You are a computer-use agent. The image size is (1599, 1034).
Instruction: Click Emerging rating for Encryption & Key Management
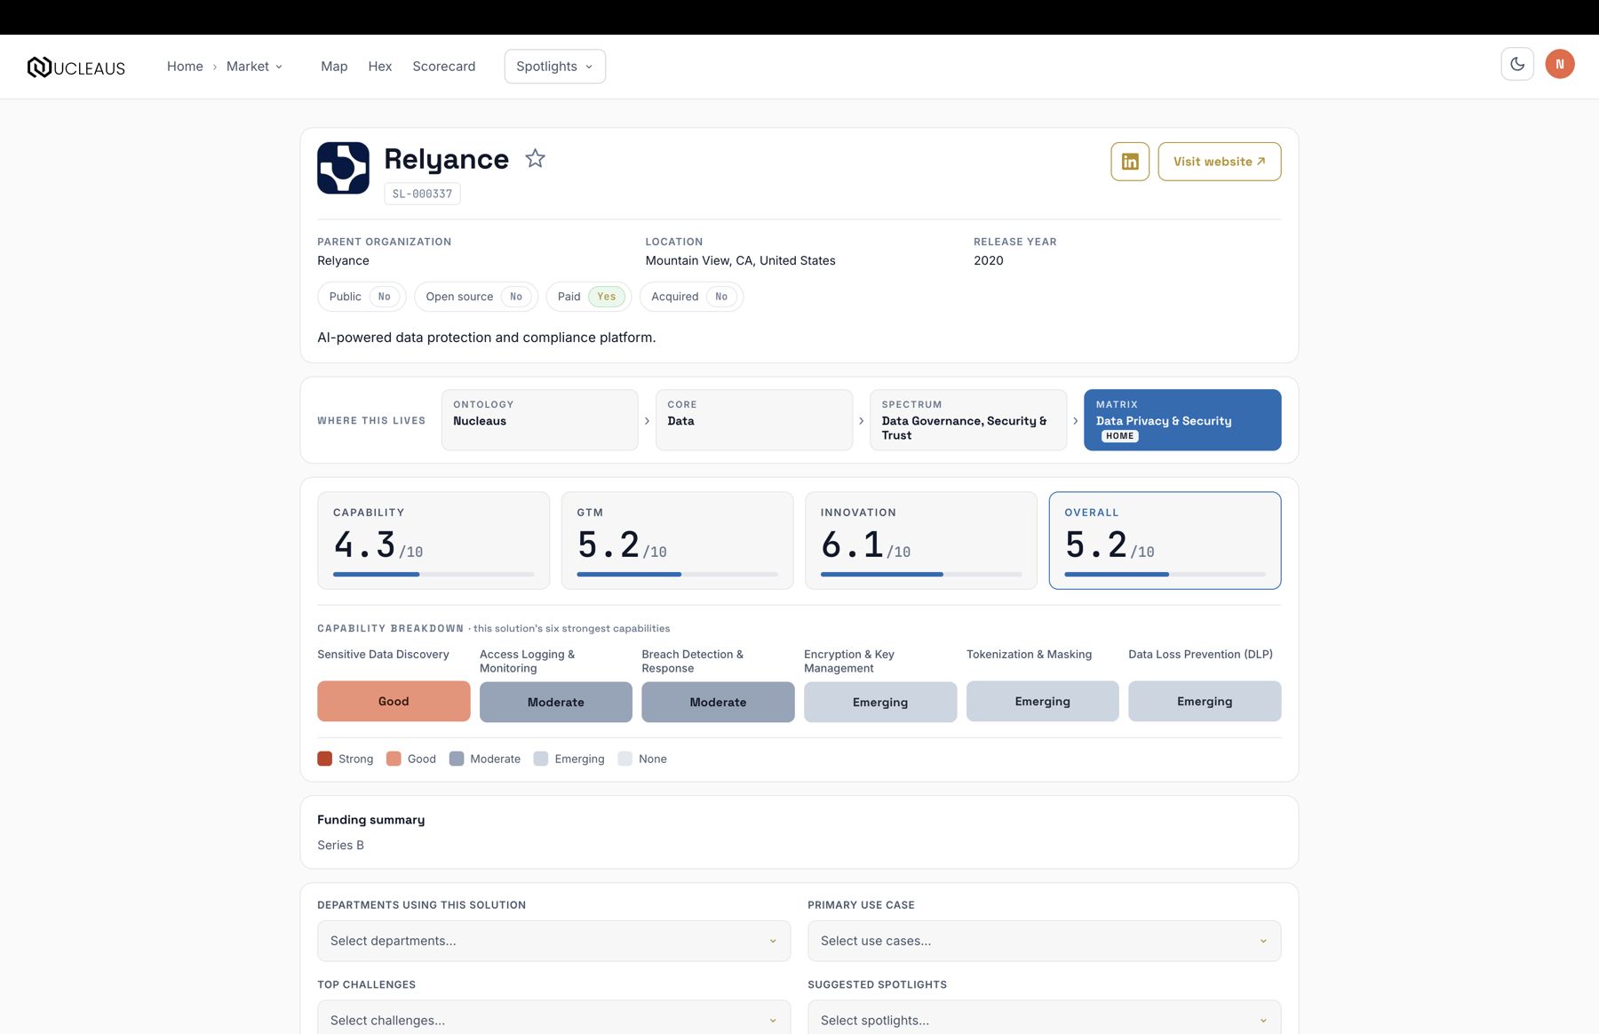880,702
